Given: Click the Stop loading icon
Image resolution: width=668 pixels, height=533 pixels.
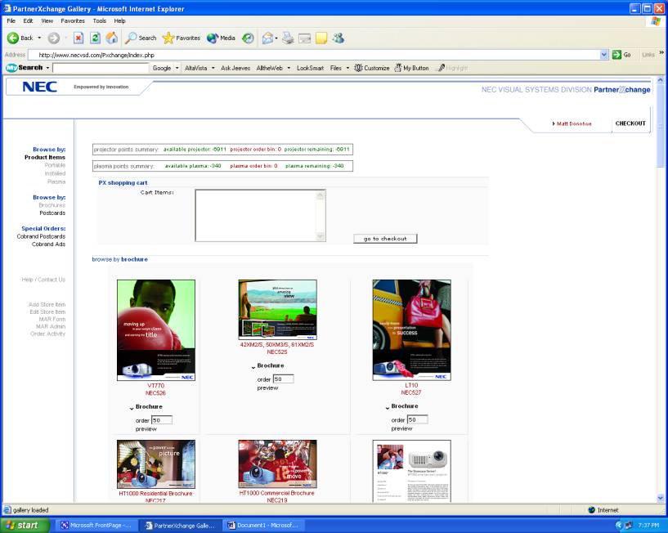Looking at the screenshot, I should (78, 38).
